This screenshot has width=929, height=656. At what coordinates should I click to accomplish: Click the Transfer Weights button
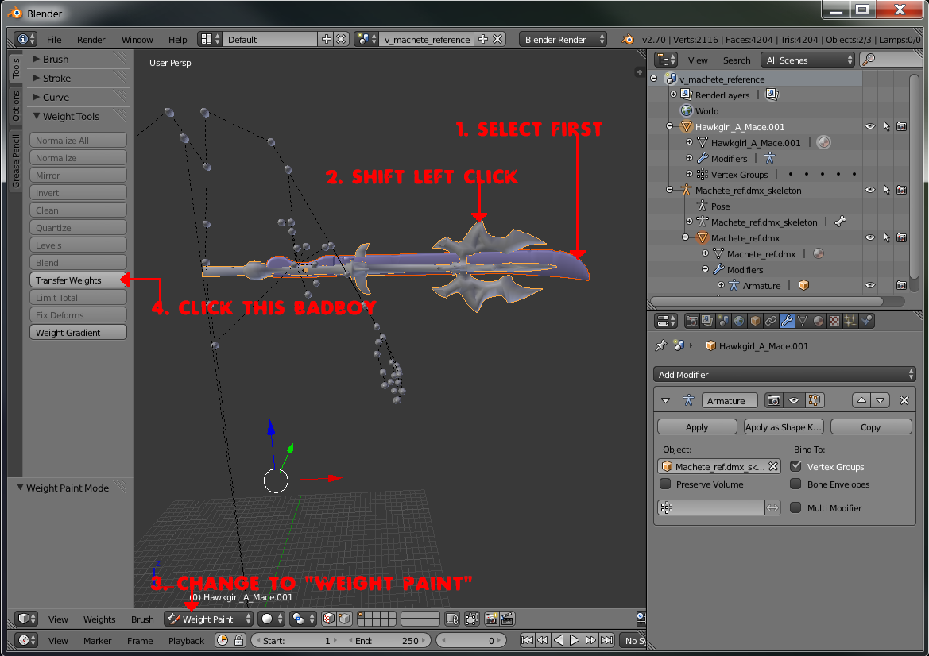[78, 280]
